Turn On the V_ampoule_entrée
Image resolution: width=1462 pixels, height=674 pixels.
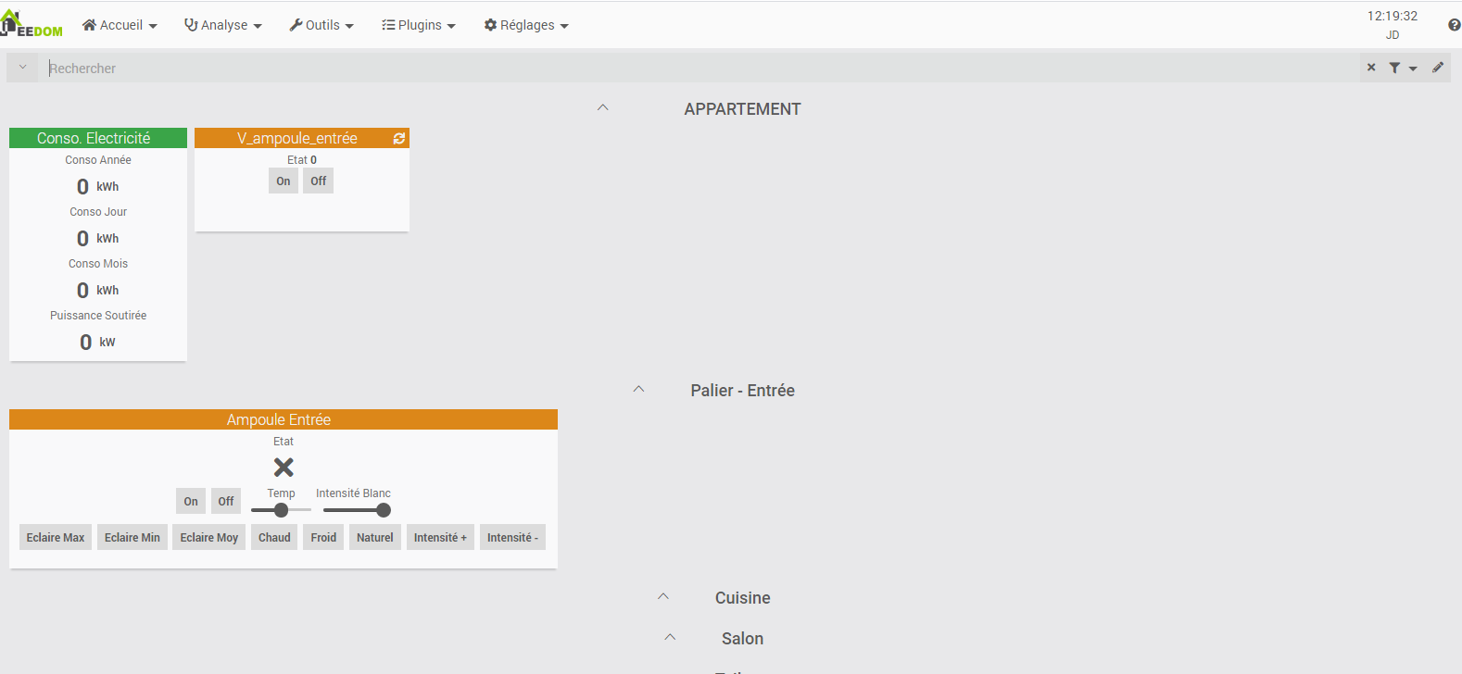[284, 181]
